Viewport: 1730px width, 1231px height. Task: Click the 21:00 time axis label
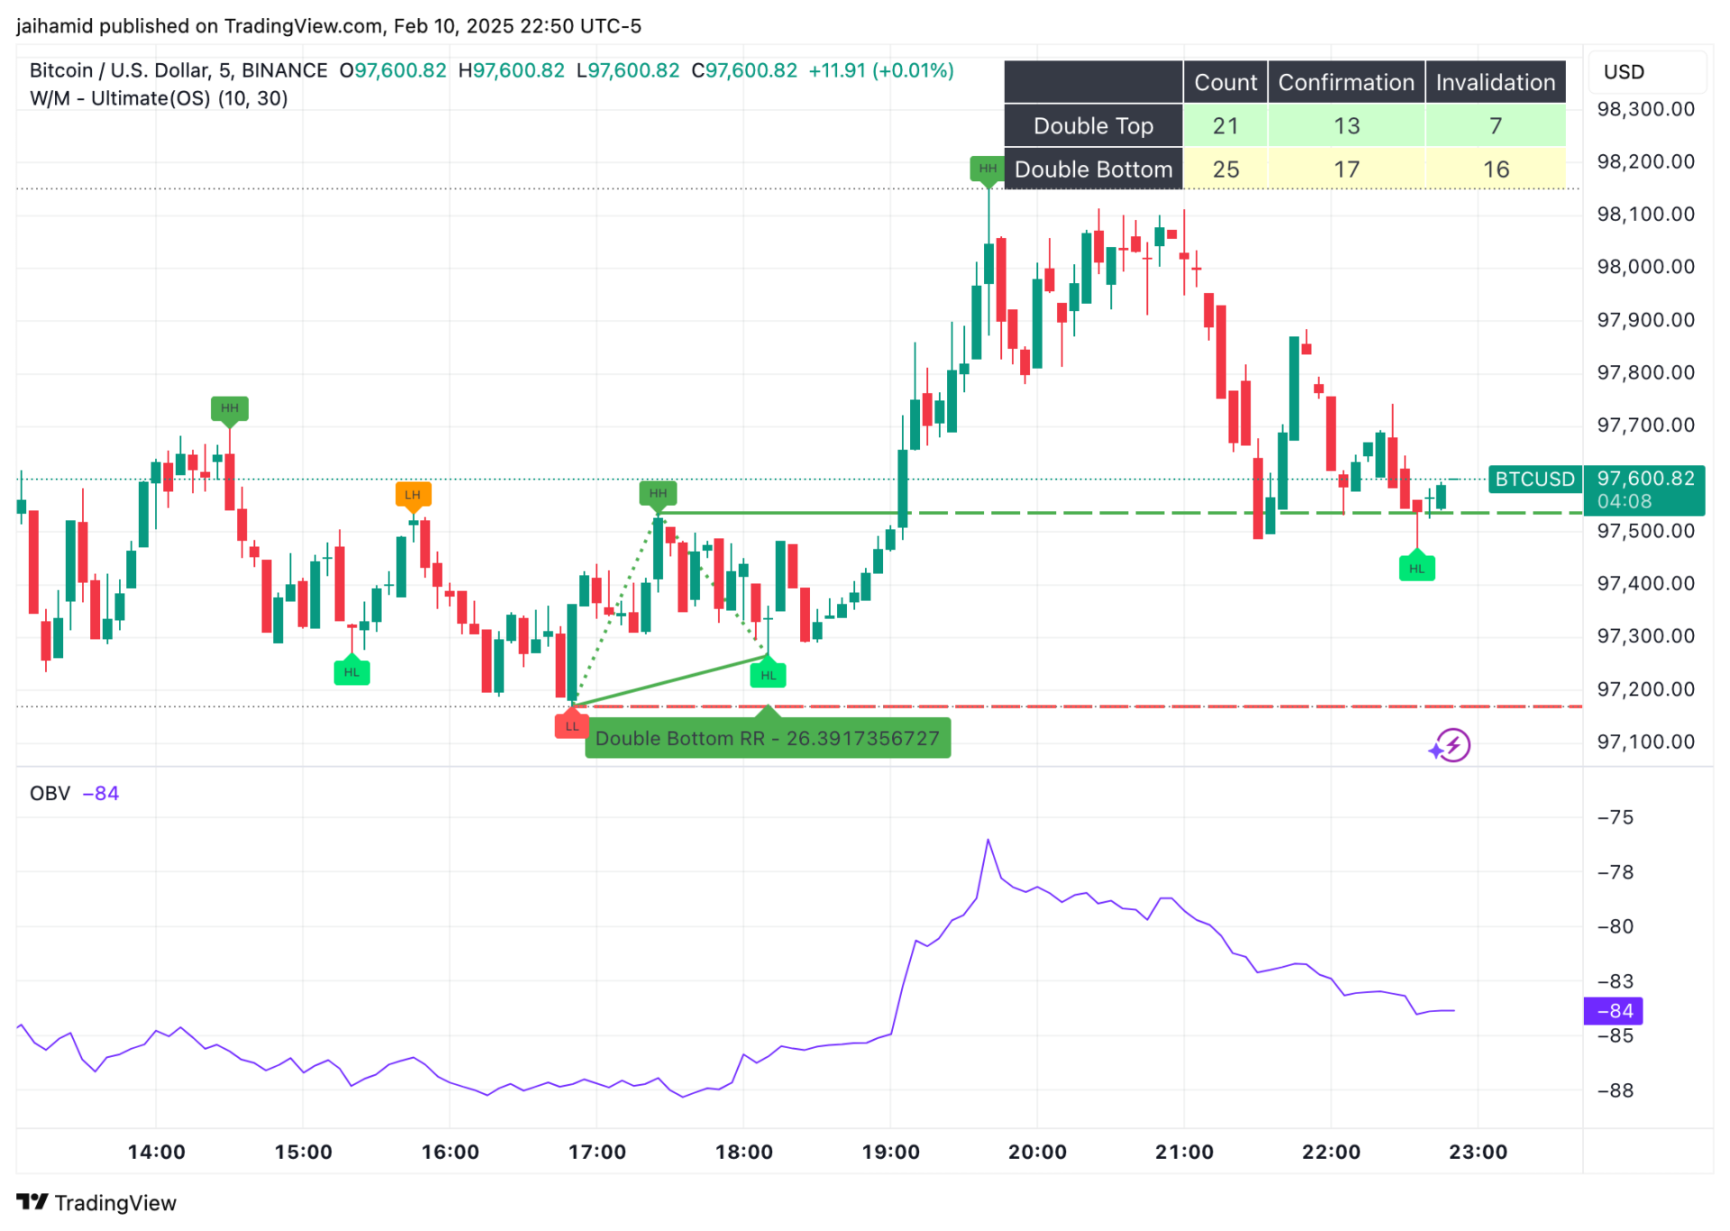(1184, 1152)
